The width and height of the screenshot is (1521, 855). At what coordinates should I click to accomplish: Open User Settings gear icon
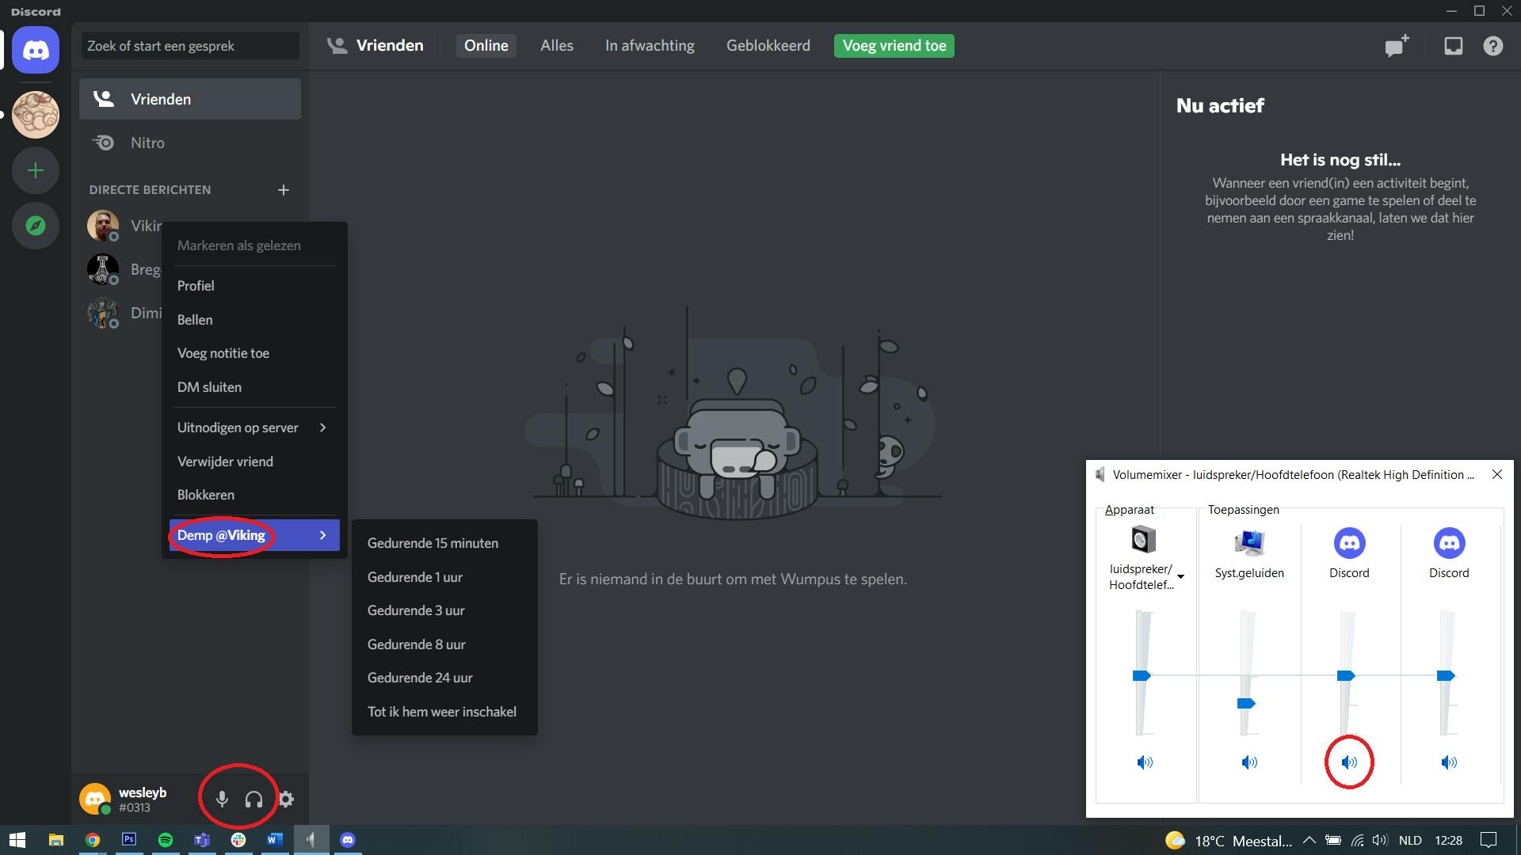286,799
